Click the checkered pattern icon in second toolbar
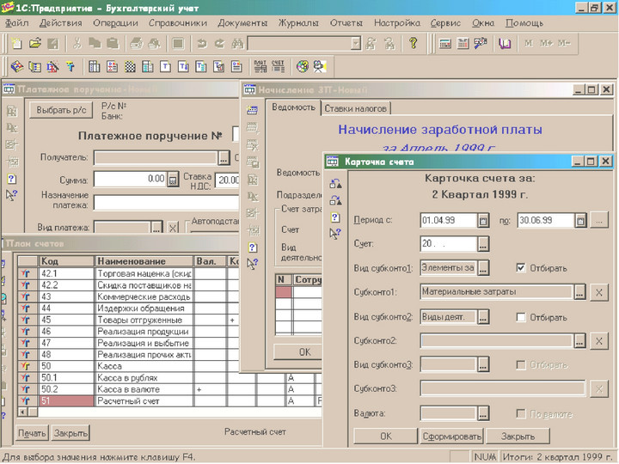Viewport: 619px width, 464px height. tap(130, 66)
